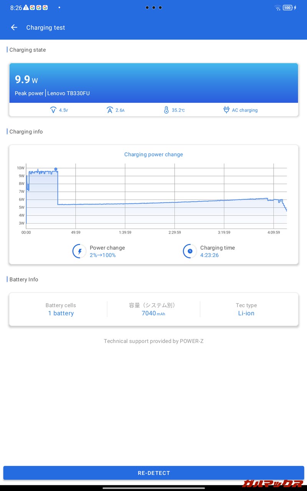Tap the warning triangle notification icon

pyautogui.click(x=26, y=8)
